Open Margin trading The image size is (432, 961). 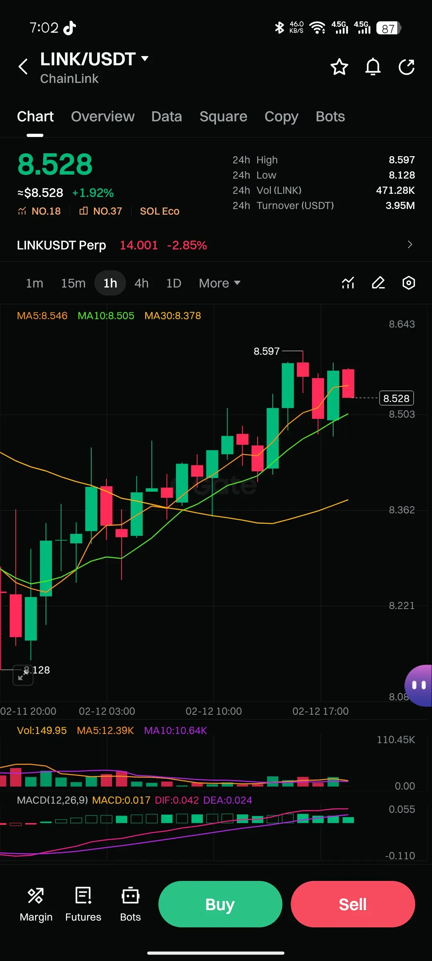36,905
